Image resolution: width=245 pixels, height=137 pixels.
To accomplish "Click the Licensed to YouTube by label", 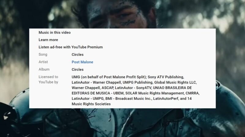I will 48,79.
